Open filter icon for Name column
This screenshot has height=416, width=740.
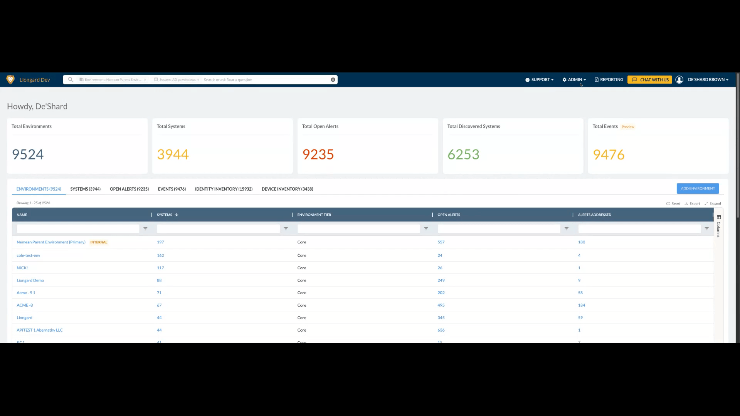(145, 229)
